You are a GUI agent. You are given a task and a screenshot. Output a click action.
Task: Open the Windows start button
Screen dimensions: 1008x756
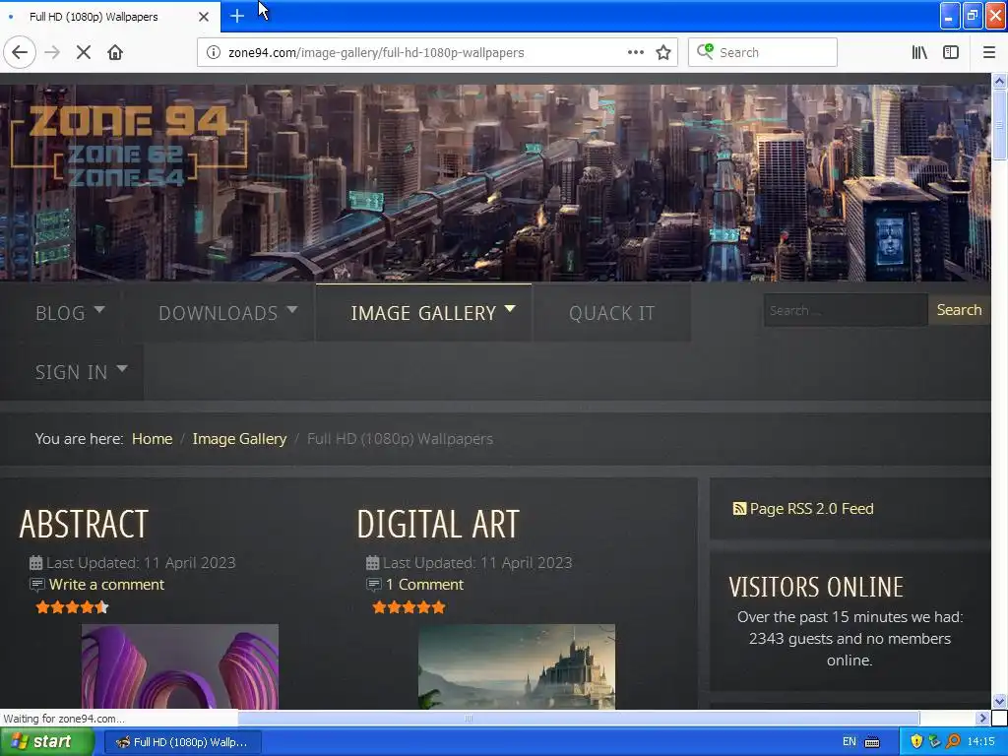46,742
